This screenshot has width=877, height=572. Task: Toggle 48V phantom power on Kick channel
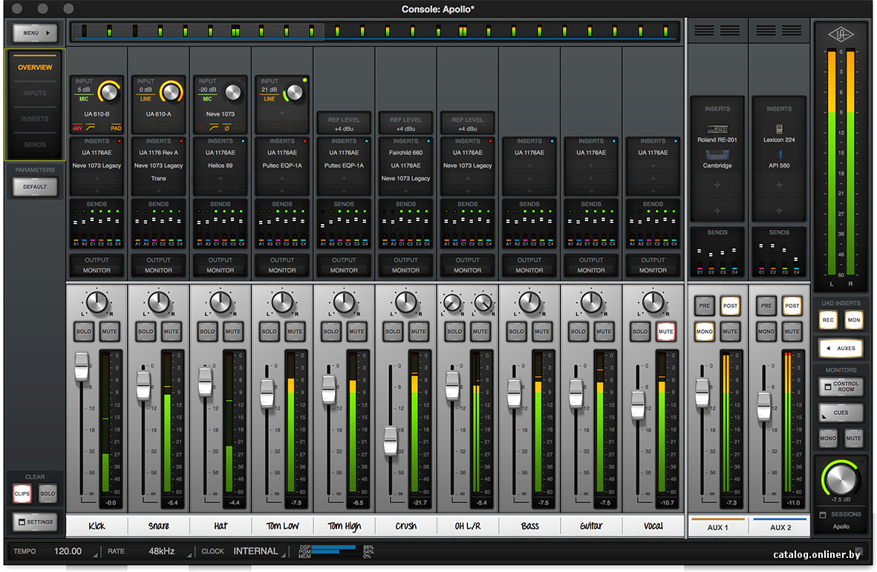coord(77,128)
